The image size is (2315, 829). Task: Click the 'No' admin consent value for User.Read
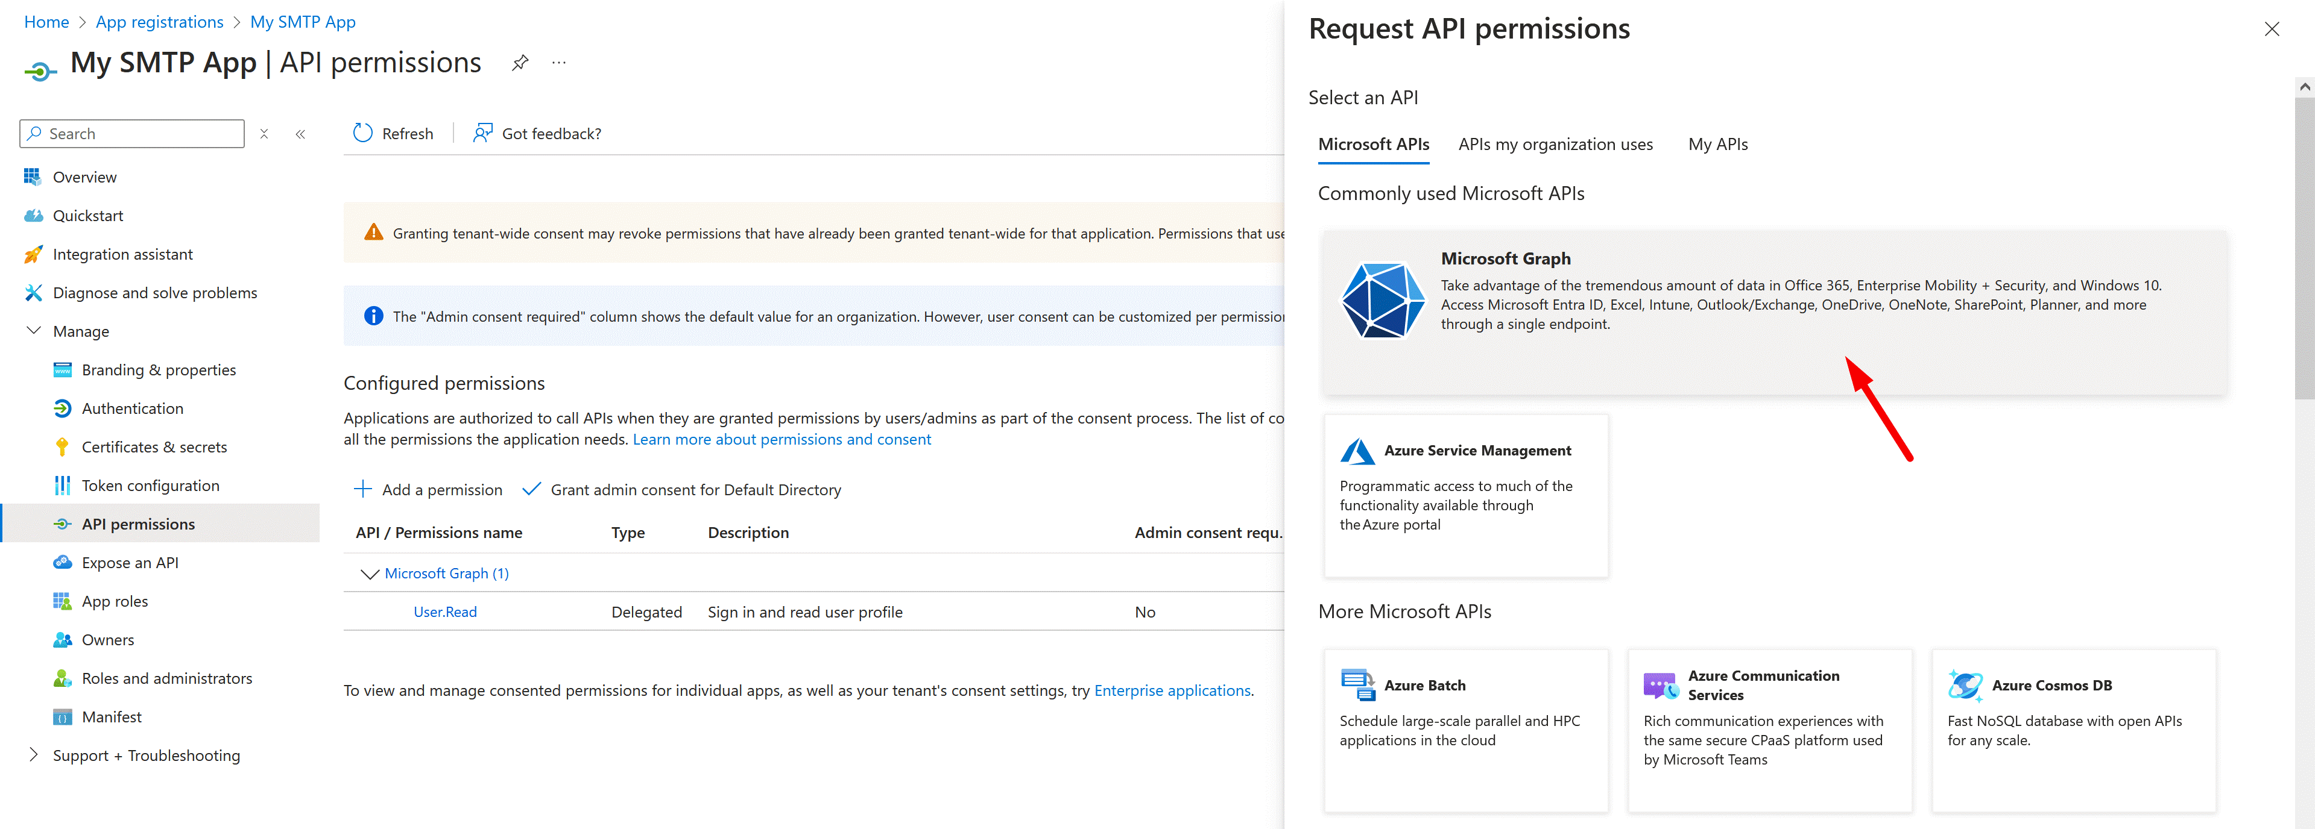tap(1145, 613)
